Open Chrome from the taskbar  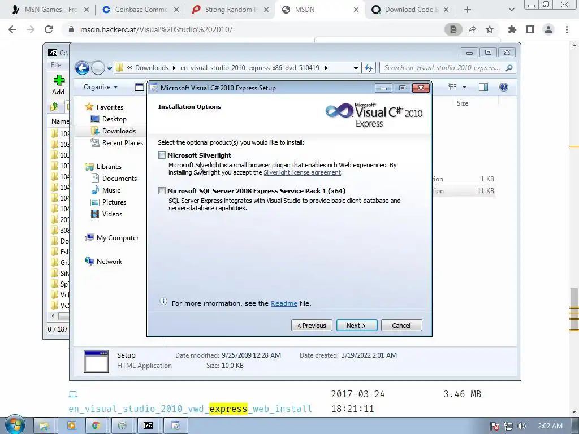96,426
